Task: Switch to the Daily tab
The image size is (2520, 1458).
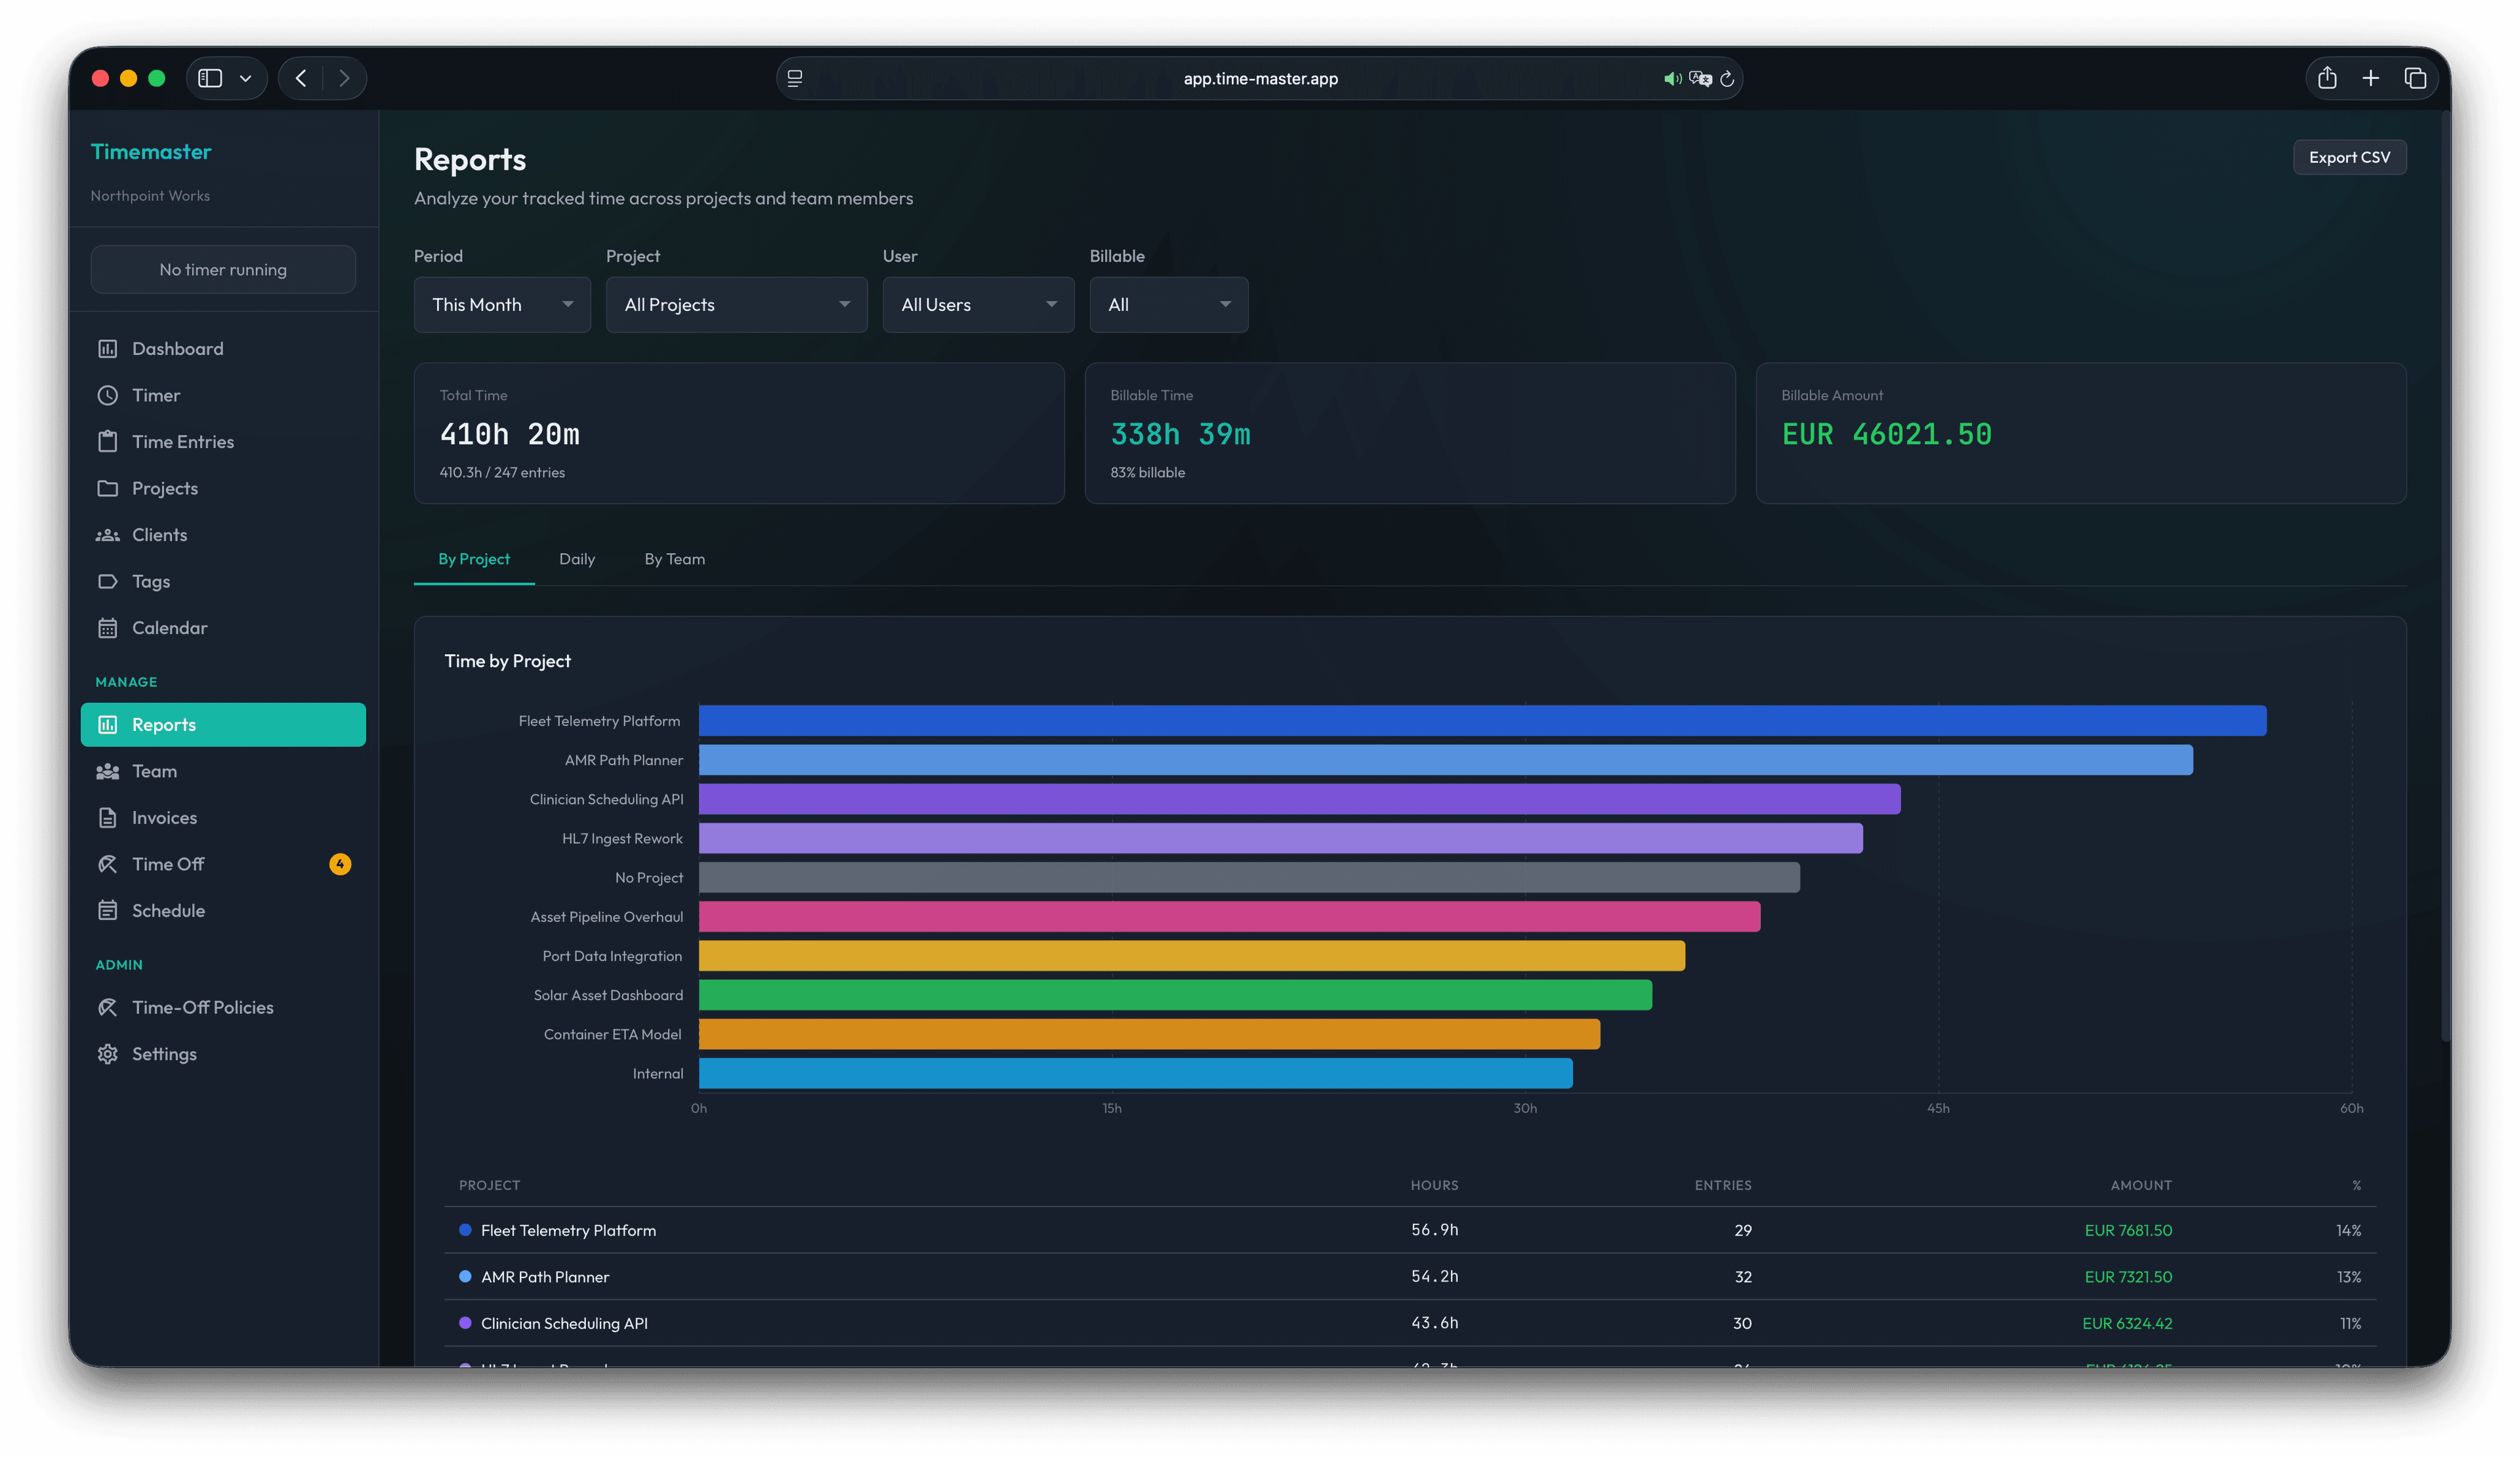Action: 577,559
